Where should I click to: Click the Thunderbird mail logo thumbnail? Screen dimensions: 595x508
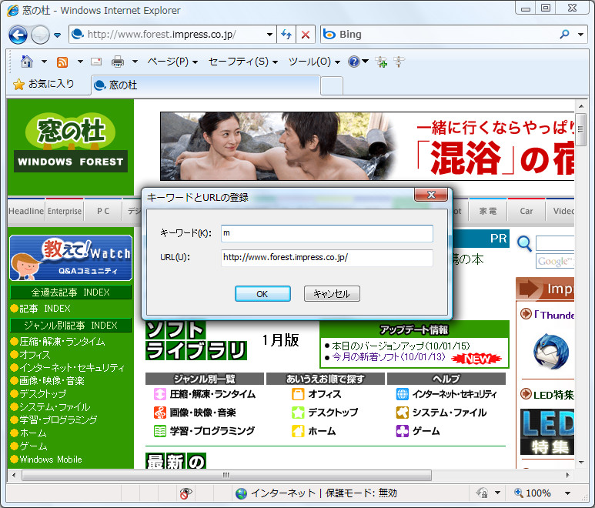(551, 352)
